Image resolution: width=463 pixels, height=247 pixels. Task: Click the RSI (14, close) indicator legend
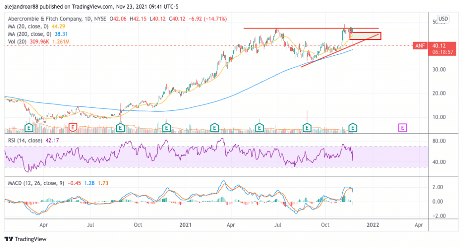pos(25,140)
